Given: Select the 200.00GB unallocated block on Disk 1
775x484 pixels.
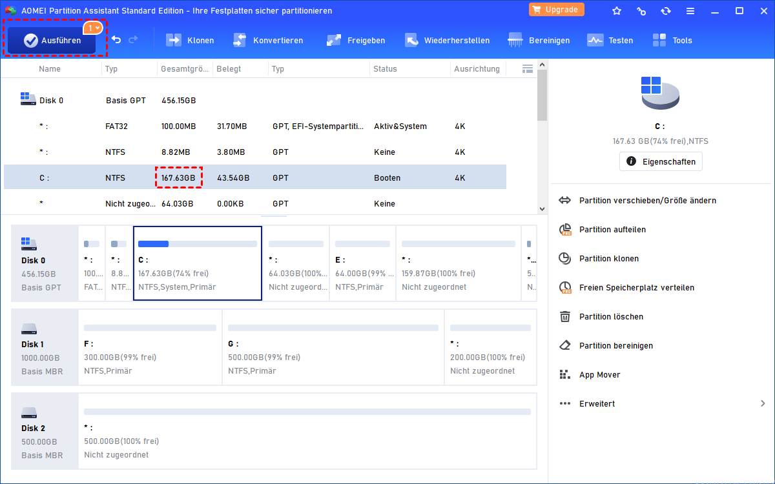Looking at the screenshot, I should click(x=490, y=347).
